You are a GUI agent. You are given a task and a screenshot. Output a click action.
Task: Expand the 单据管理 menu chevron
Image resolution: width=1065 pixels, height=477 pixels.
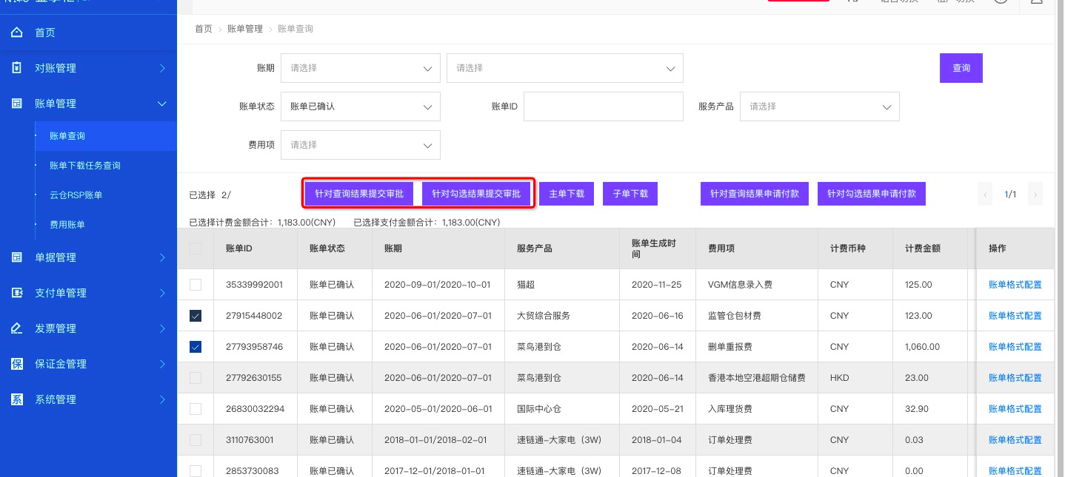[162, 257]
